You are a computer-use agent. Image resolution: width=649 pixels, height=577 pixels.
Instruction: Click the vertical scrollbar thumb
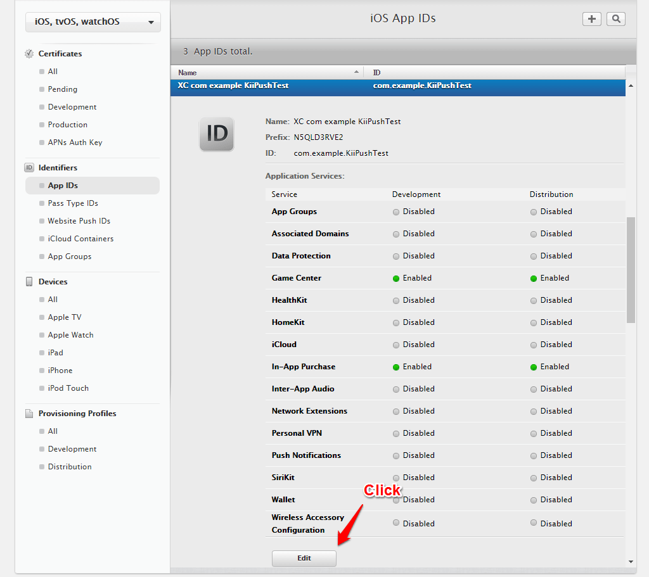631,270
